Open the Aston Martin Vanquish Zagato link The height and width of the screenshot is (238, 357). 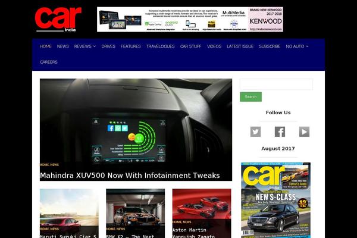click(x=193, y=233)
